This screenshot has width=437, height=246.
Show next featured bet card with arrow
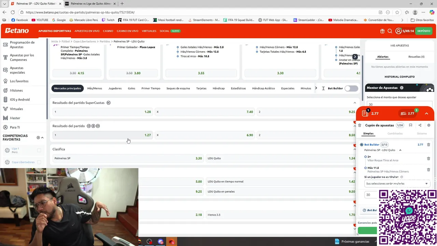click(x=355, y=57)
